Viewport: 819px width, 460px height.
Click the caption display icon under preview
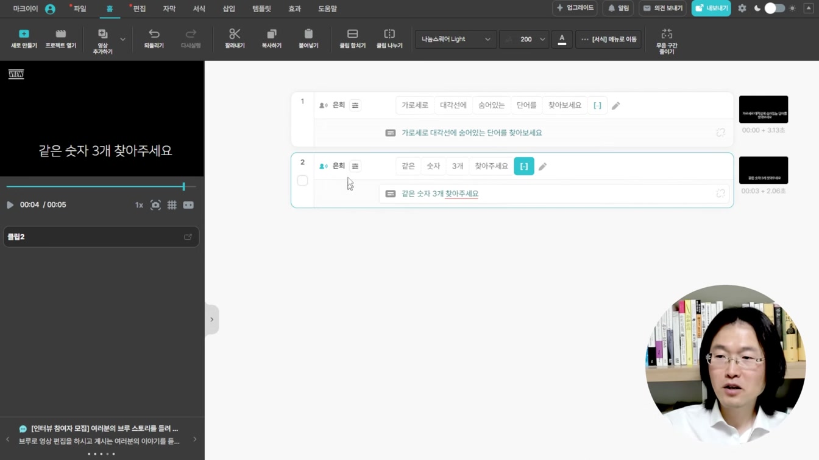point(188,205)
